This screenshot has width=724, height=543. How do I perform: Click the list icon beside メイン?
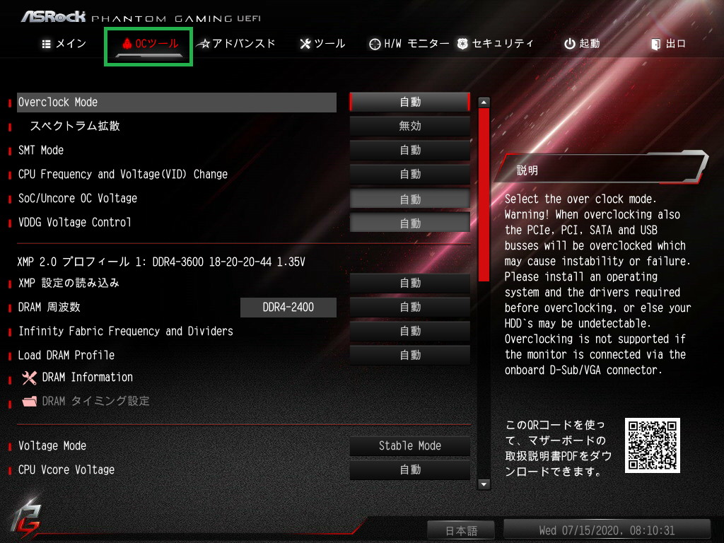coord(46,44)
